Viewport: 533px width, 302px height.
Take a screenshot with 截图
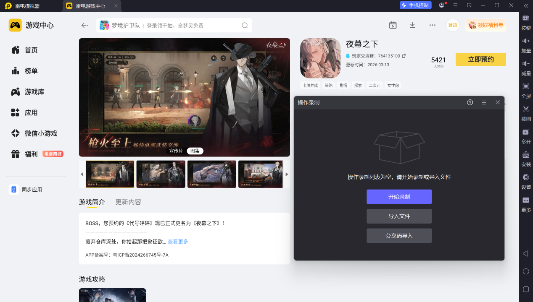click(526, 113)
